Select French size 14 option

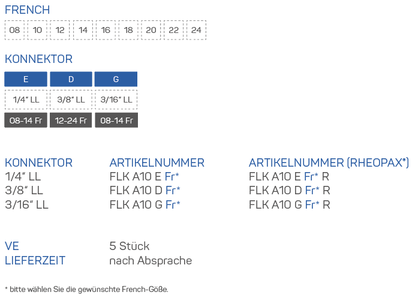coord(83,31)
